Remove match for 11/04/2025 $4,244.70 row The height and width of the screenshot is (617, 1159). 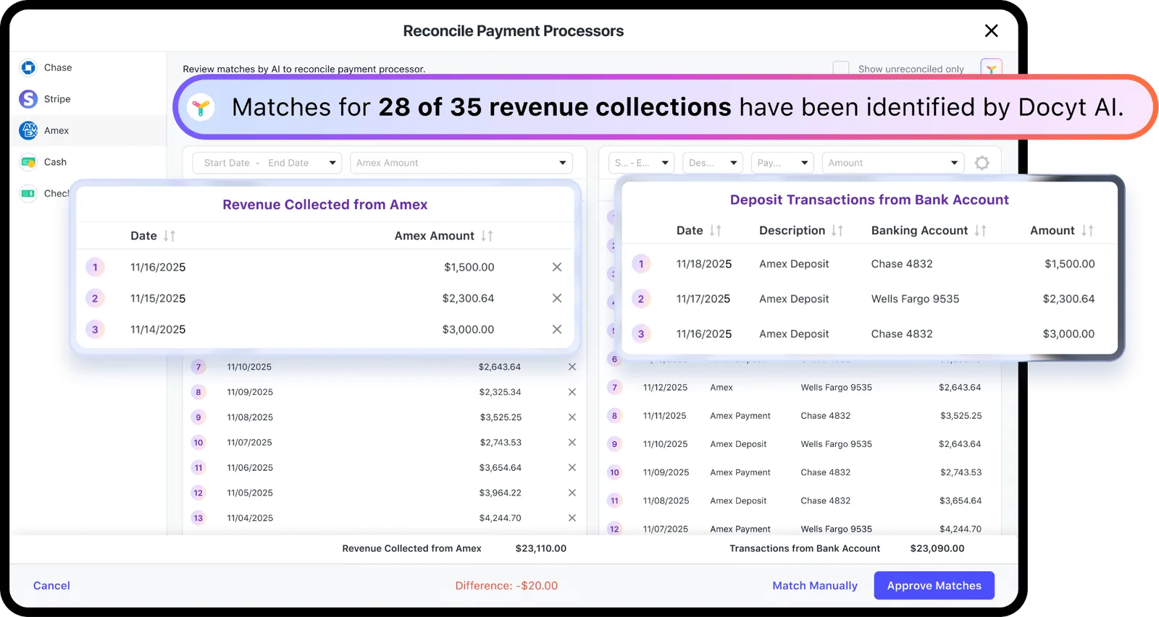572,518
